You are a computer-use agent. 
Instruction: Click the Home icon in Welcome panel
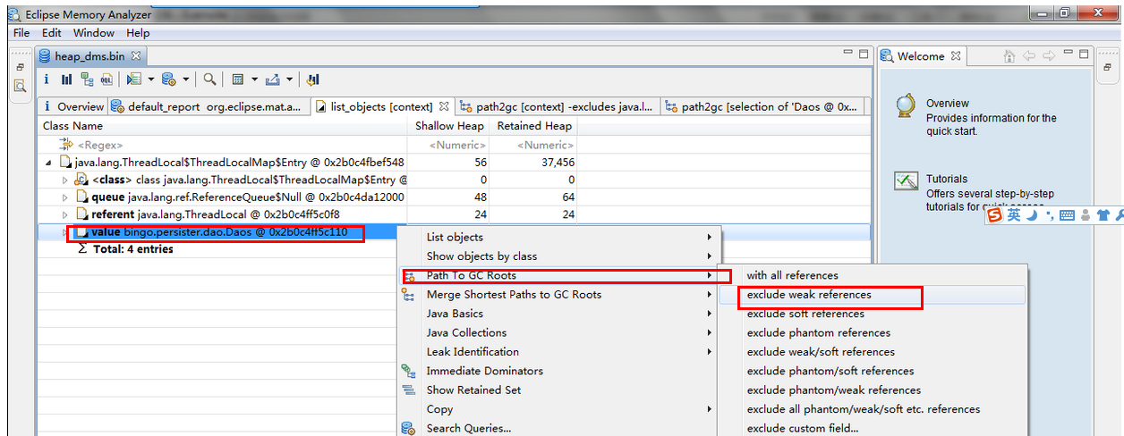[x=1009, y=56]
